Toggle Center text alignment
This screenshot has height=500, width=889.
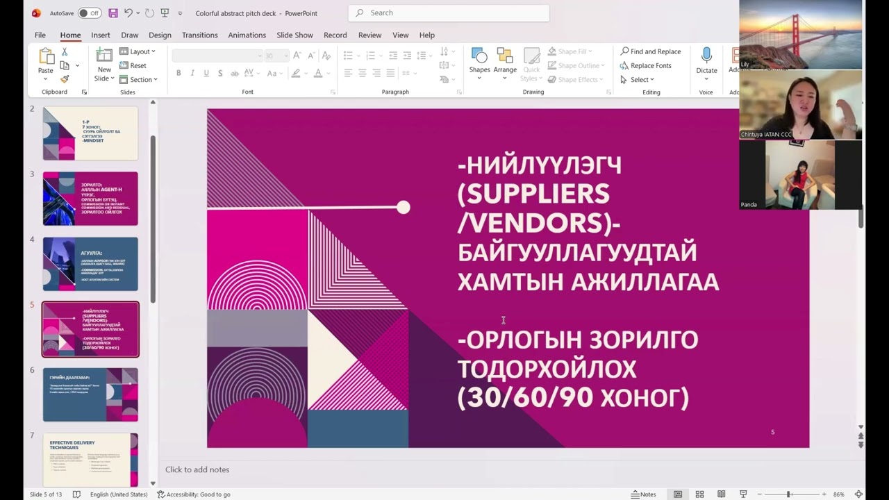click(363, 73)
